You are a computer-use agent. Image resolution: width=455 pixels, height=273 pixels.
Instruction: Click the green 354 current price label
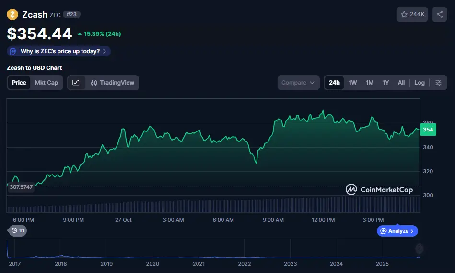(x=428, y=130)
